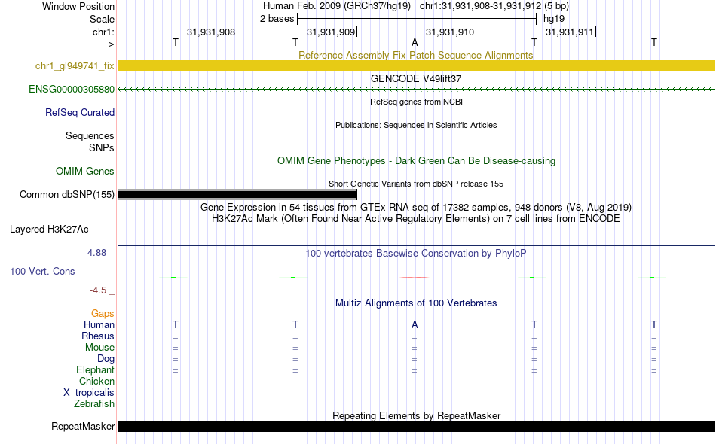Image resolution: width=716 pixels, height=444 pixels.
Task: Select the Mouse species label
Action: click(99, 348)
